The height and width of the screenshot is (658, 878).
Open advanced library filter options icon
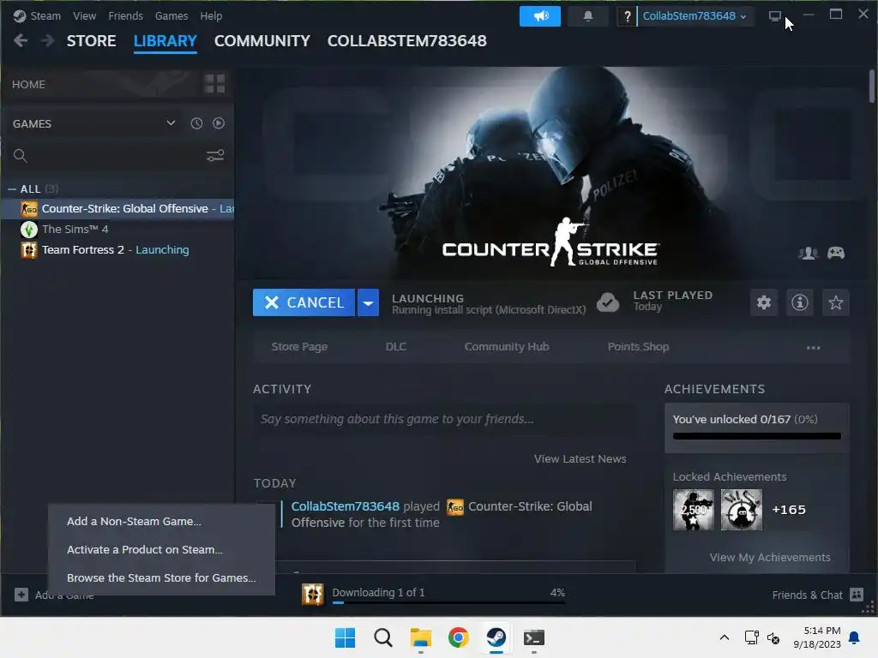pos(215,156)
